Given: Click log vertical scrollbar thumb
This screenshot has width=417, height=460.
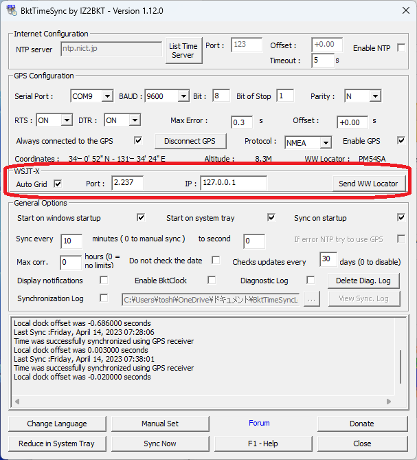Looking at the screenshot, I should point(401,366).
